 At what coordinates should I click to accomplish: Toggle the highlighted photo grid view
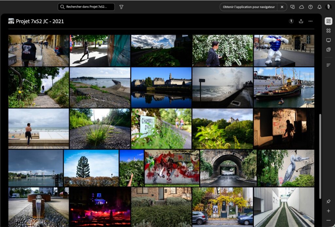point(328,21)
